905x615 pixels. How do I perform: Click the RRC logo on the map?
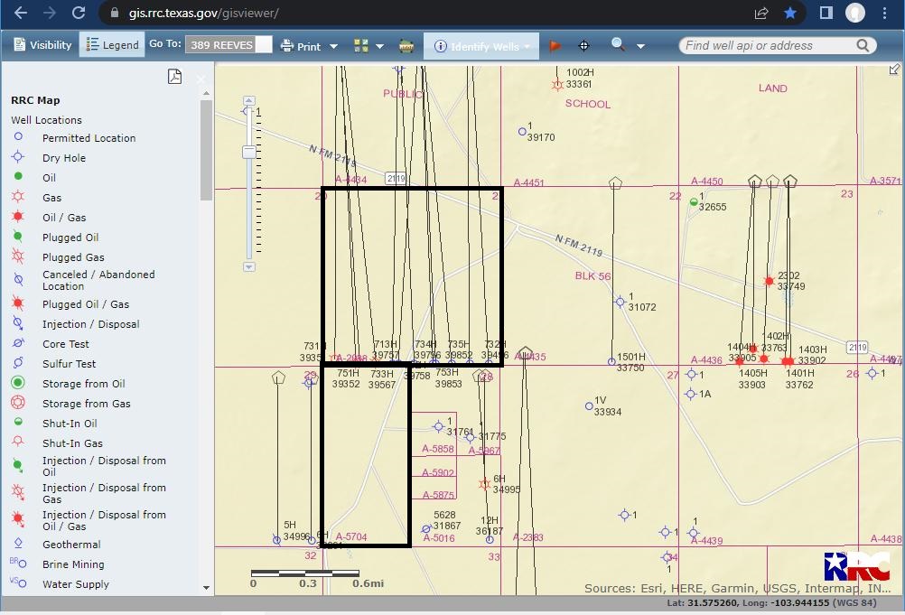pos(856,566)
